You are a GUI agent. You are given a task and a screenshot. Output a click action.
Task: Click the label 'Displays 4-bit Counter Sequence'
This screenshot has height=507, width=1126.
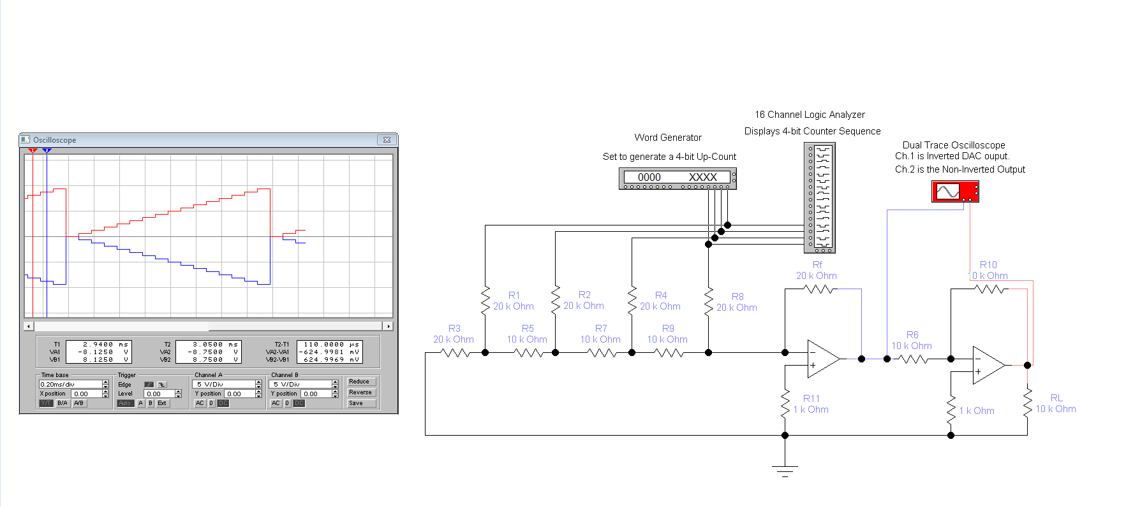click(x=812, y=131)
